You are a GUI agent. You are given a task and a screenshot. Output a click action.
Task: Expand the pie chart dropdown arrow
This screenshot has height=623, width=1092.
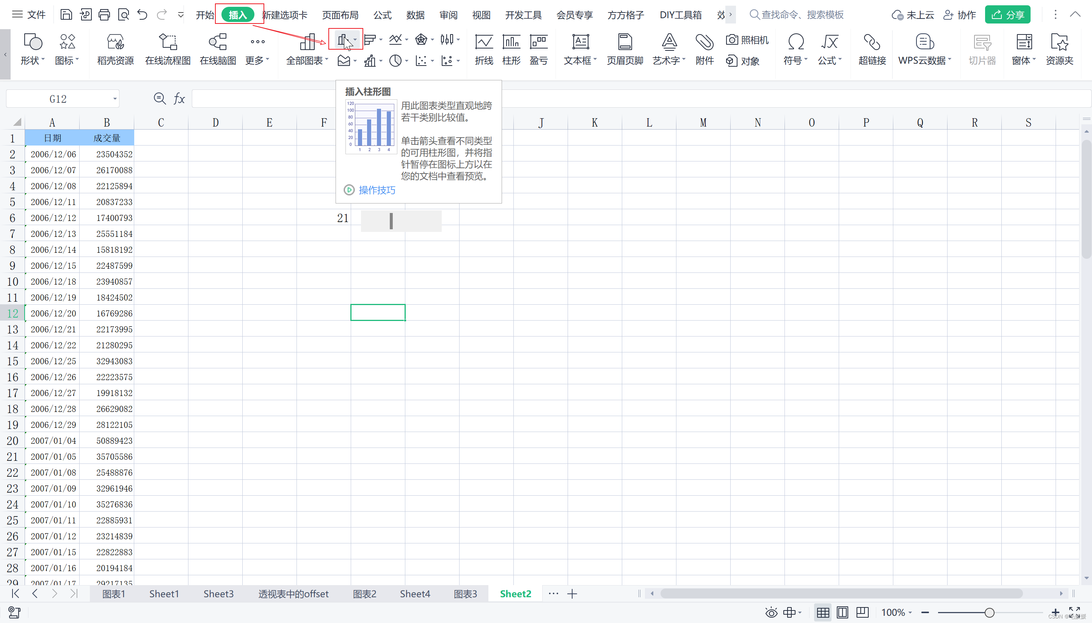click(x=406, y=61)
